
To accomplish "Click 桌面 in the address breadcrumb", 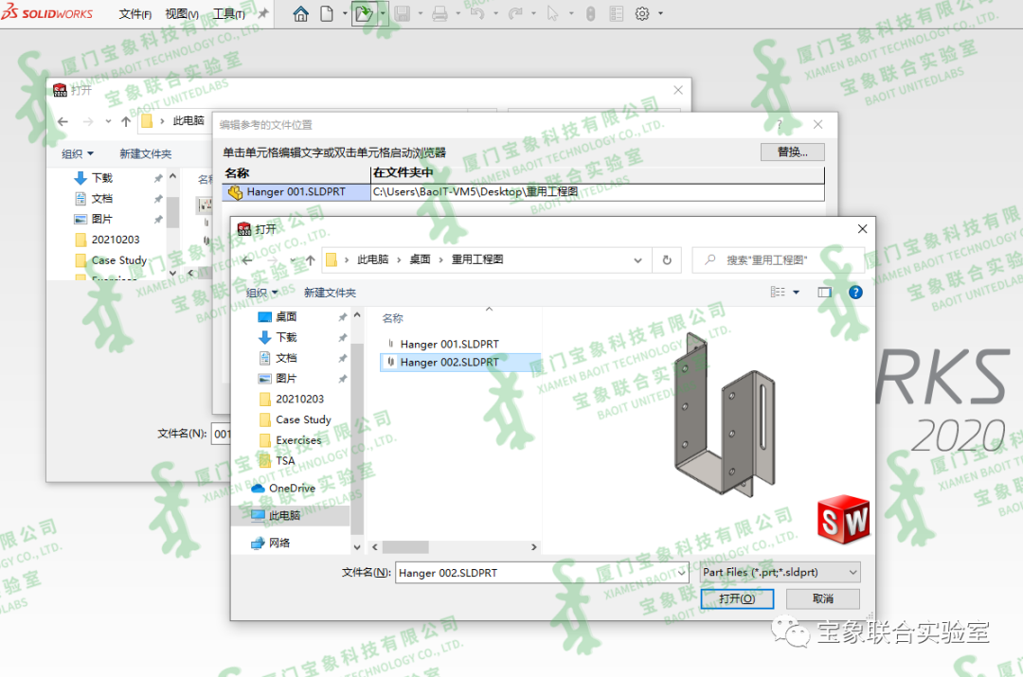I will (x=420, y=259).
